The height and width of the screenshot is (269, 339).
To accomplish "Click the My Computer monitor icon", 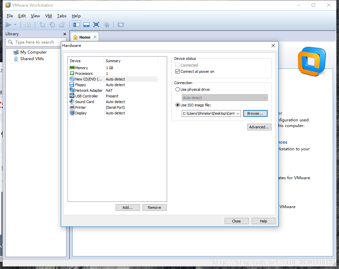I will click(x=16, y=52).
